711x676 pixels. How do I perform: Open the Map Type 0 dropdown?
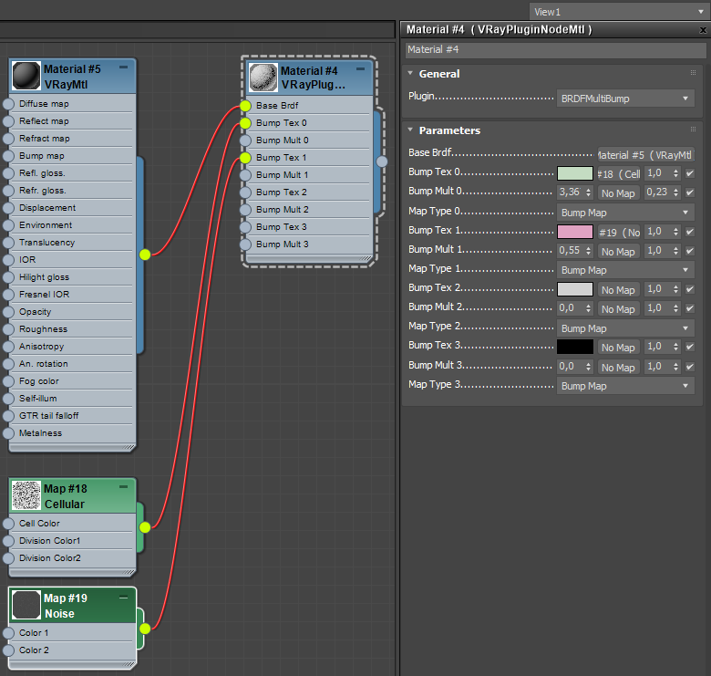pyautogui.click(x=625, y=213)
